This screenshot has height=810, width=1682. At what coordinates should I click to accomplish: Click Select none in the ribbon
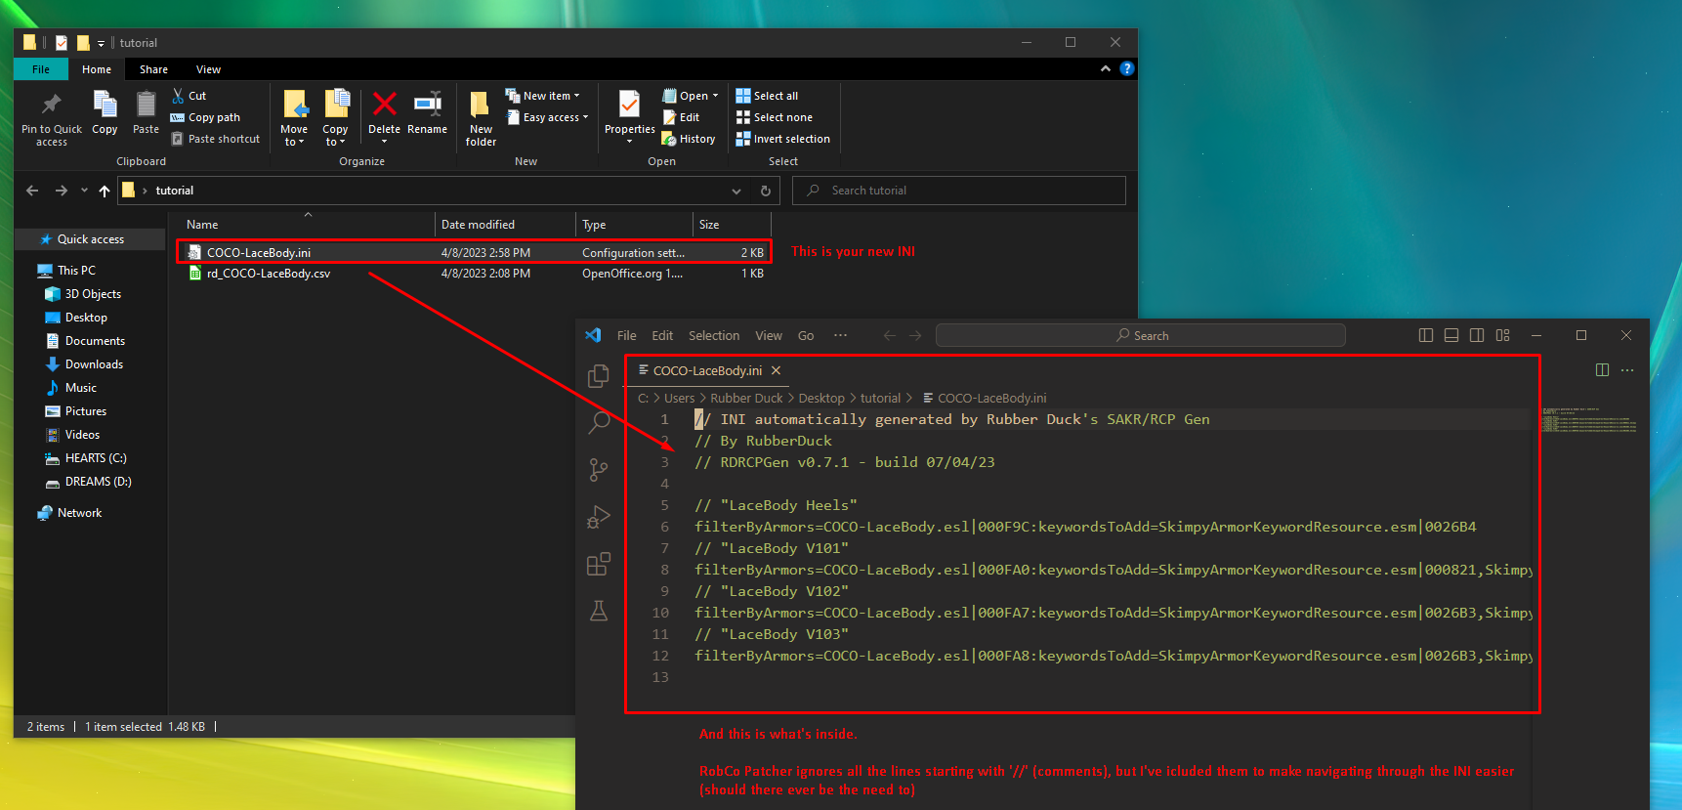(x=775, y=117)
